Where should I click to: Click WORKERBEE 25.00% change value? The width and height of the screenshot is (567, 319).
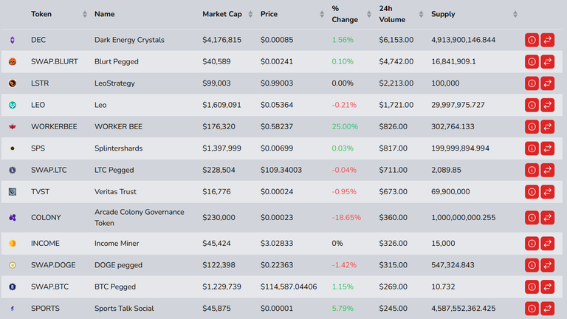pos(345,126)
